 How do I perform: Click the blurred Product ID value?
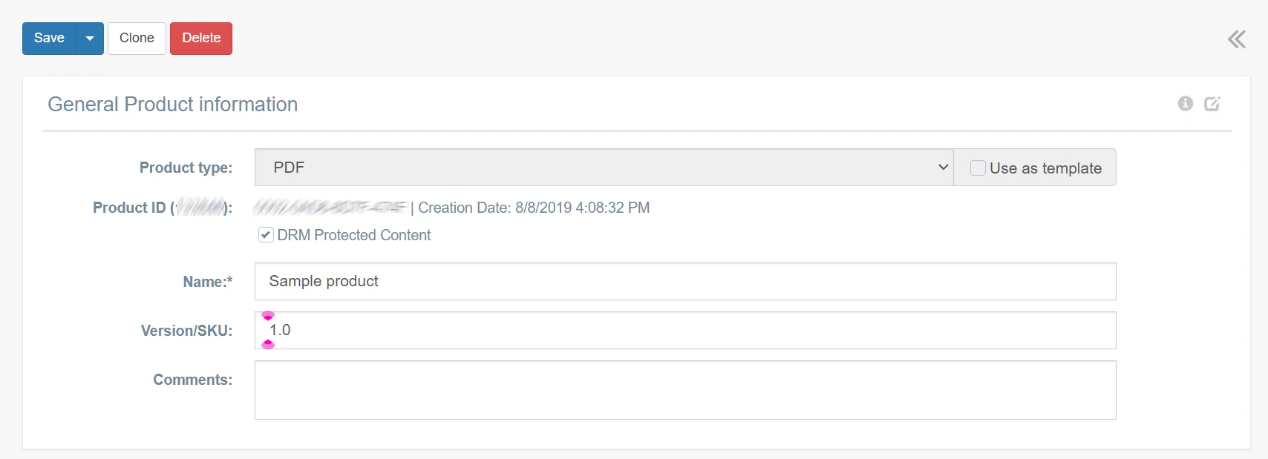tap(330, 208)
